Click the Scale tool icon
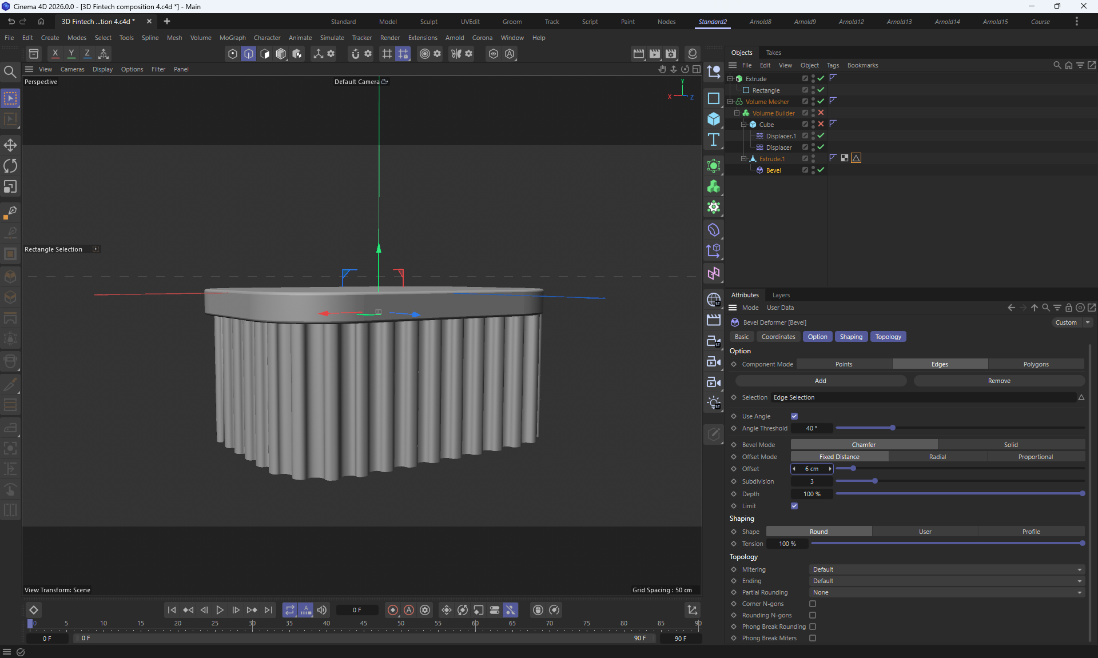1098x658 pixels. tap(10, 187)
